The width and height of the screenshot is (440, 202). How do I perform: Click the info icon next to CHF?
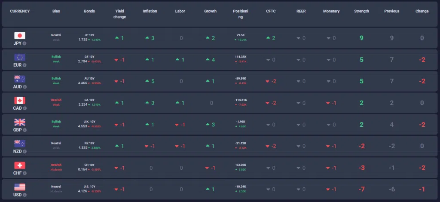tap(25, 173)
